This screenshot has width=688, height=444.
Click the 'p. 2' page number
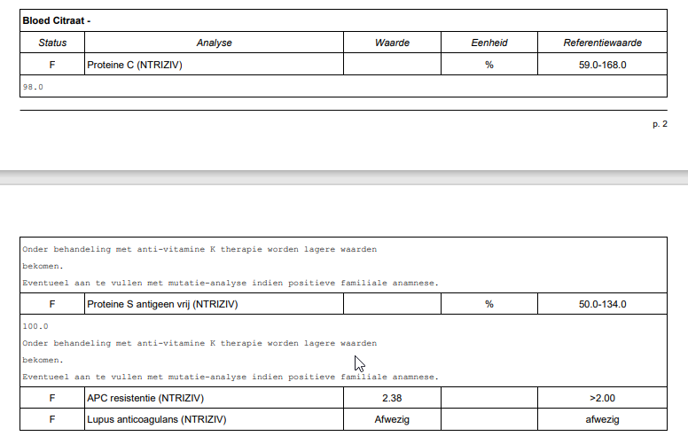pyautogui.click(x=660, y=124)
